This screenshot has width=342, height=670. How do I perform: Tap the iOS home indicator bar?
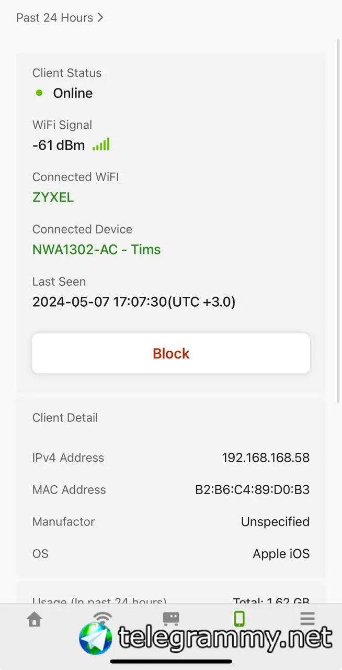[171, 662]
